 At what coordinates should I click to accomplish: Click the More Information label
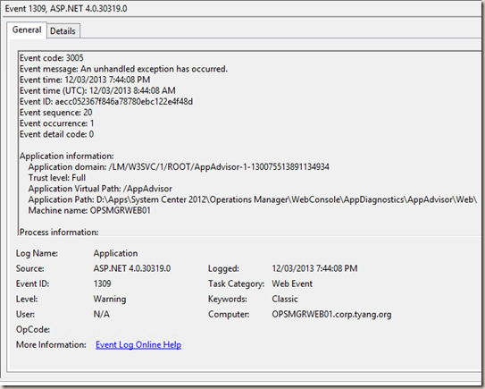pos(51,344)
